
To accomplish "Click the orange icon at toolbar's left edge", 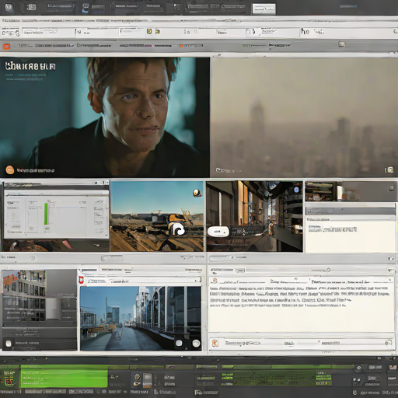I will 6,47.
